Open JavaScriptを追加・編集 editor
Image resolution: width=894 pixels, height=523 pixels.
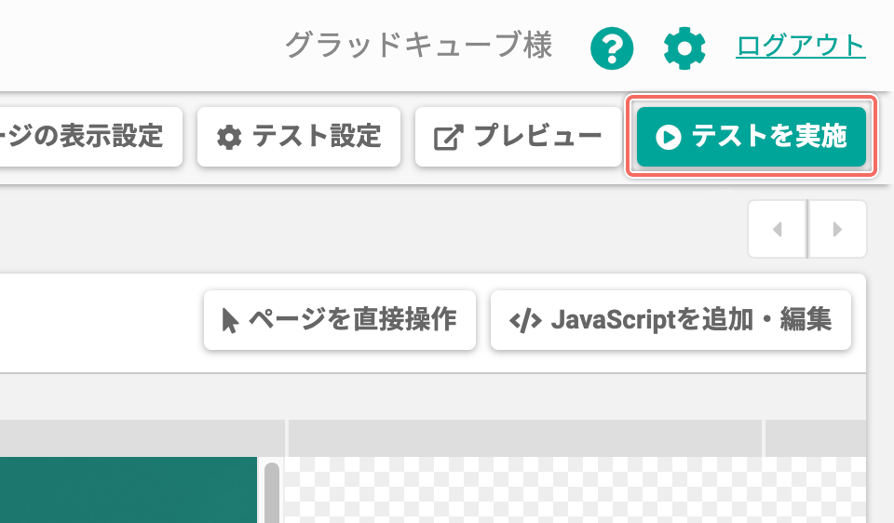coord(670,320)
